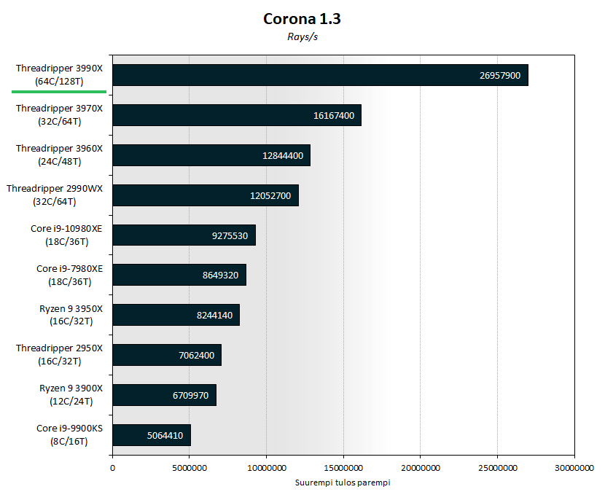Image resolution: width=605 pixels, height=500 pixels.
Task: Select the Threadripper 2950X bar
Action: 167,355
